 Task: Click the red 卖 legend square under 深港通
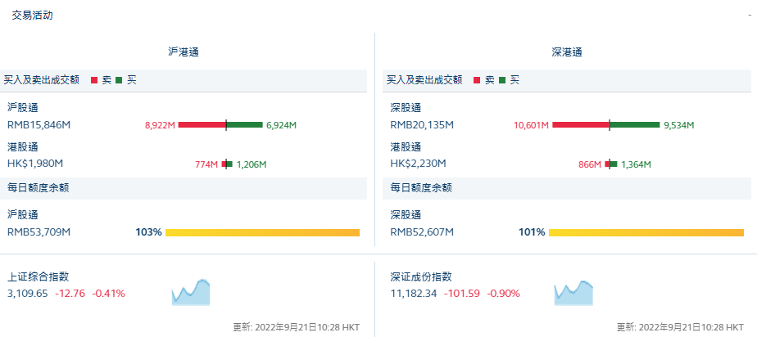pos(477,80)
